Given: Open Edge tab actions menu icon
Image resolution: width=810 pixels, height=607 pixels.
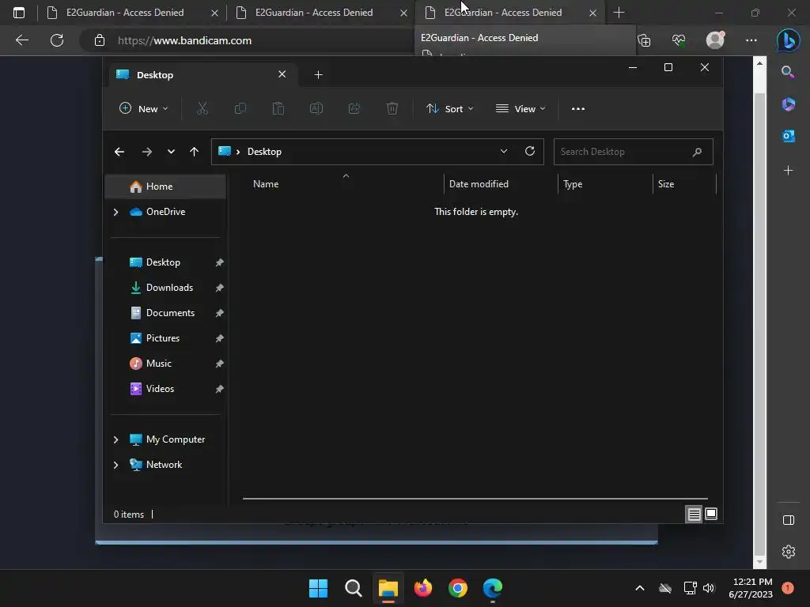Looking at the screenshot, I should (x=19, y=13).
